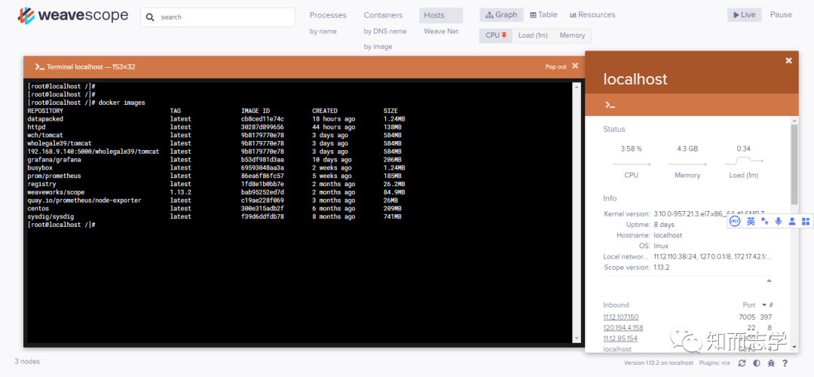Image resolution: width=814 pixels, height=377 pixels.
Task: Select Containers by DNS name
Action: point(385,31)
